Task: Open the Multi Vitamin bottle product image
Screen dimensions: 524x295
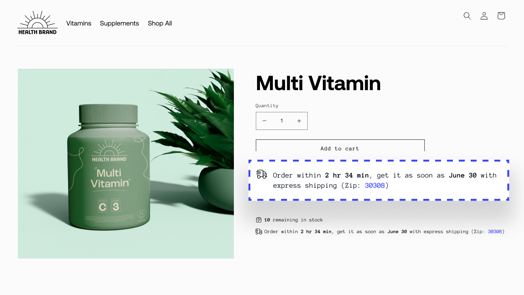Action: coord(126,164)
